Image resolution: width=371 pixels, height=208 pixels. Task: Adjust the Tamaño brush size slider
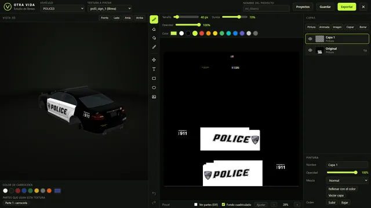pyautogui.click(x=186, y=17)
